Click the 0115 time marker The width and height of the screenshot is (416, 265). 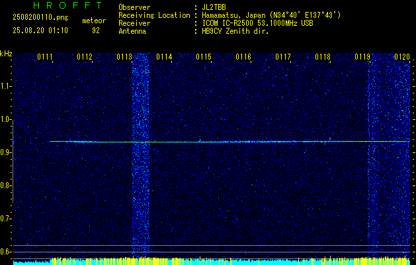click(x=204, y=56)
